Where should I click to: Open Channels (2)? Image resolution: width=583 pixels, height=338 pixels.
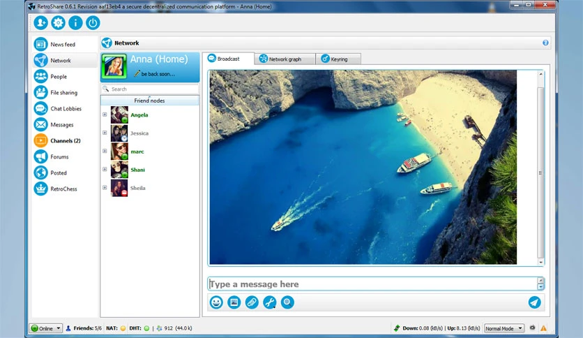[x=65, y=140]
